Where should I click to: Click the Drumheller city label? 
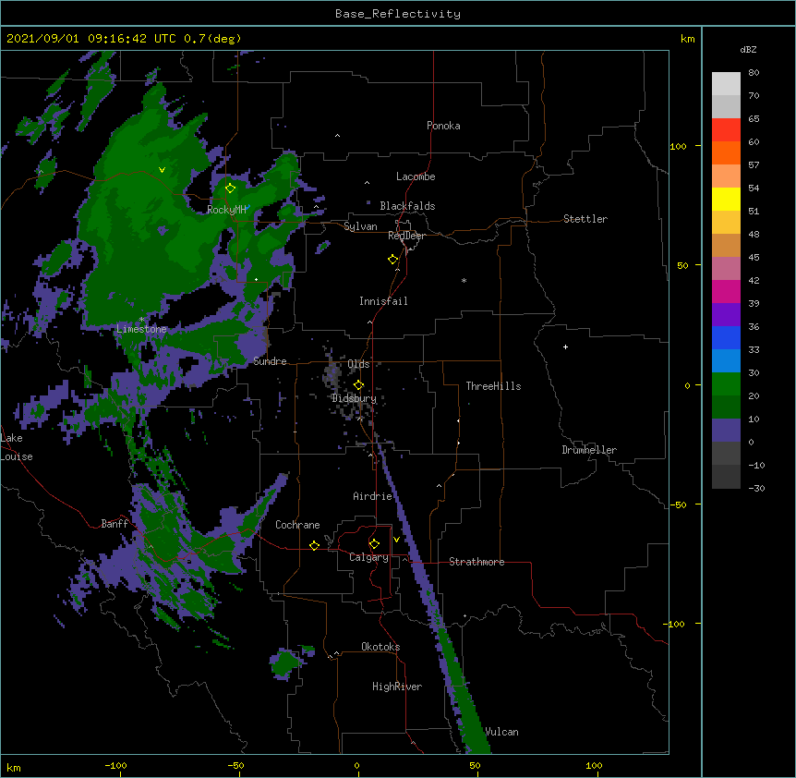pos(589,450)
